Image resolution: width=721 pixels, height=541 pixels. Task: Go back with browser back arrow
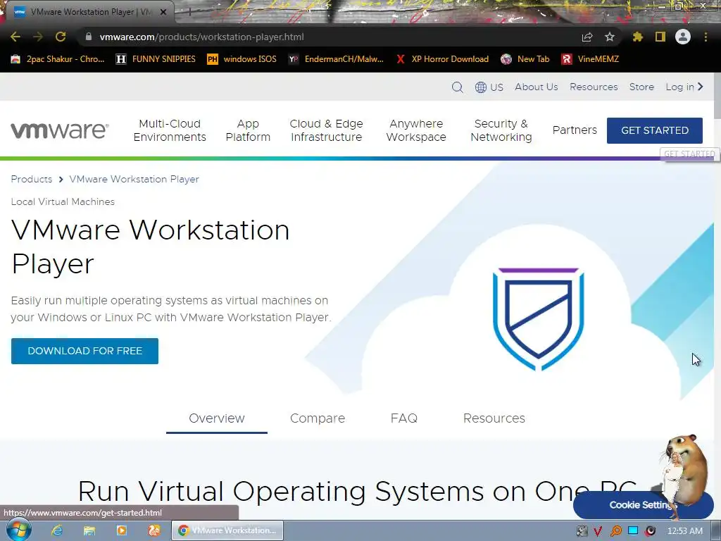pos(15,37)
